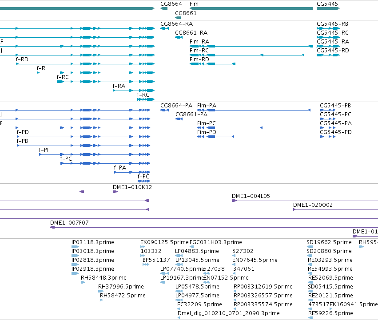This screenshot has height=320, width=378.
Task: Click the RE59226.5prime EST label
Action: tap(330, 313)
